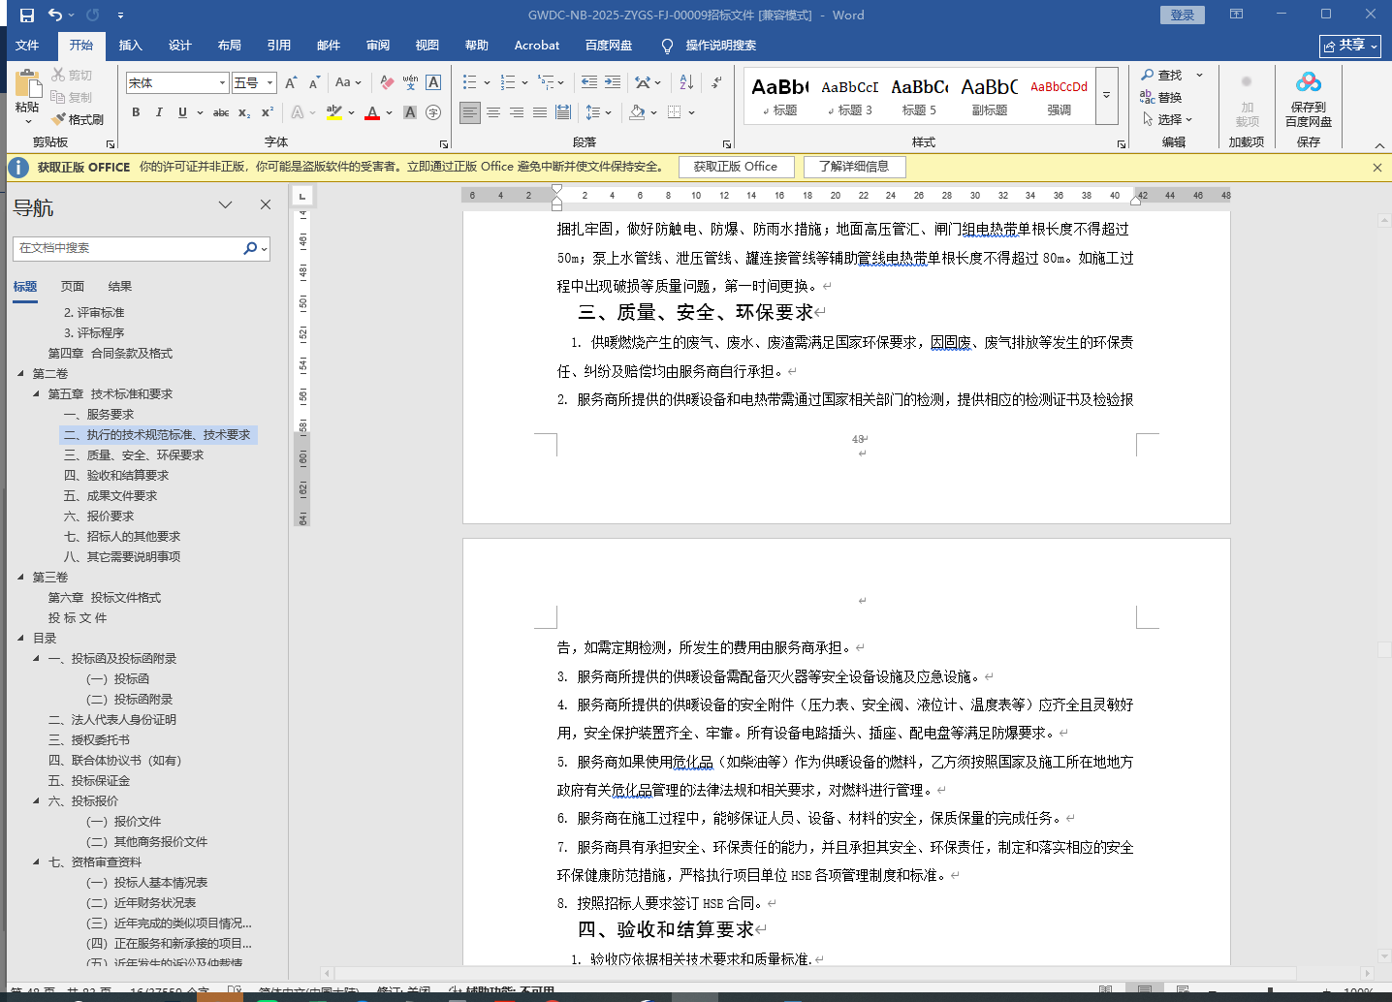1392x1002 pixels.
Task: Click the Save icon in quick access toolbar
Action: click(26, 15)
